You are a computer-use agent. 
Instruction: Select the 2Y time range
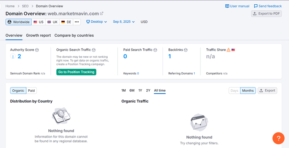point(148,90)
